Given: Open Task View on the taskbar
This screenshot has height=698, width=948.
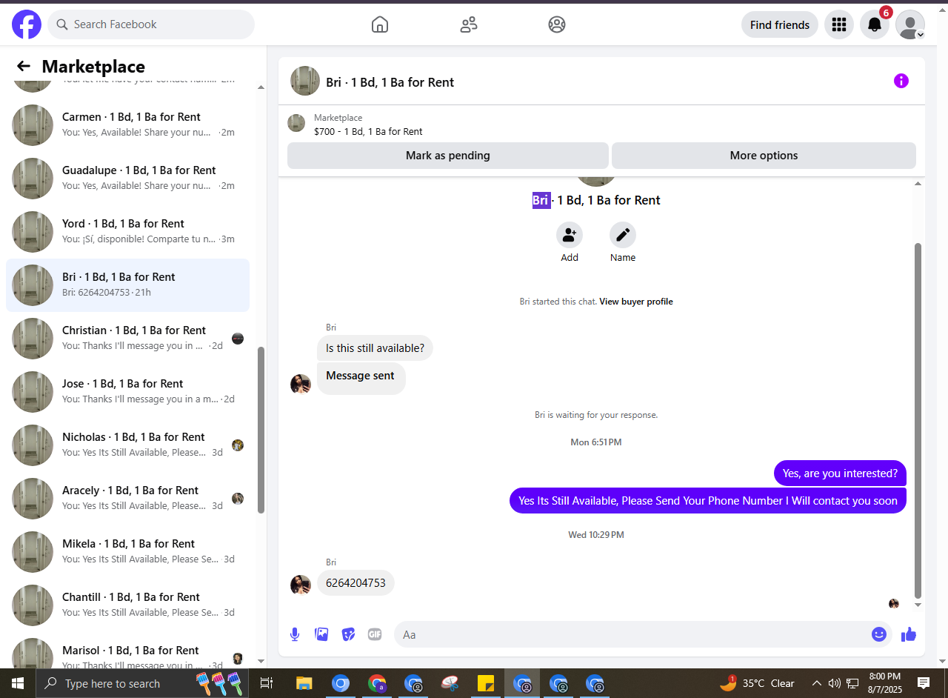Looking at the screenshot, I should pyautogui.click(x=267, y=683).
